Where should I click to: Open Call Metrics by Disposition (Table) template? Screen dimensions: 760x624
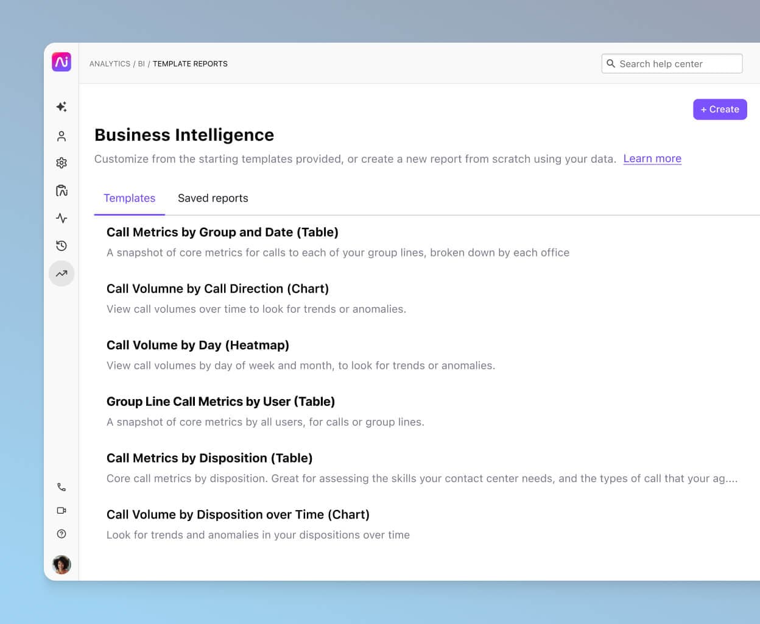click(x=209, y=458)
